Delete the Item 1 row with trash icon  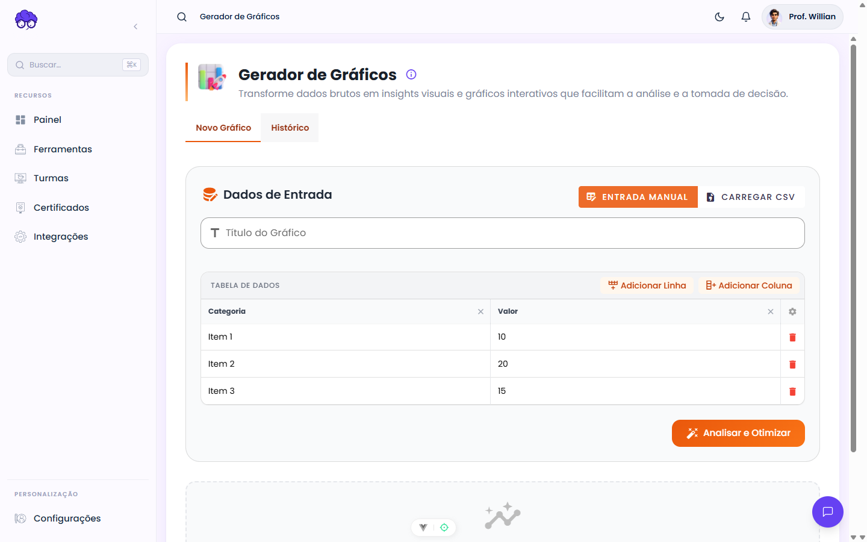coord(792,337)
